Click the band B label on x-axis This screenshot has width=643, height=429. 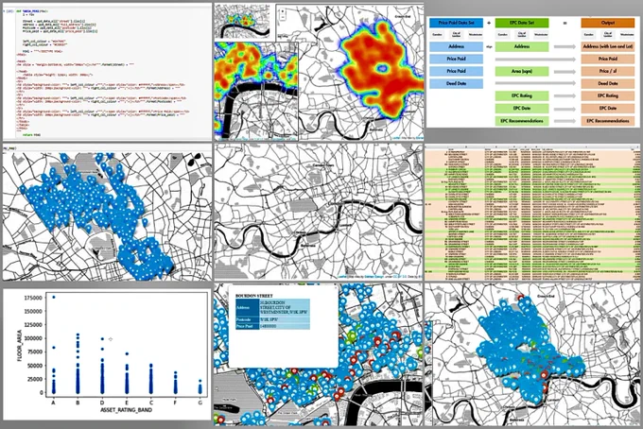pyautogui.click(x=78, y=403)
